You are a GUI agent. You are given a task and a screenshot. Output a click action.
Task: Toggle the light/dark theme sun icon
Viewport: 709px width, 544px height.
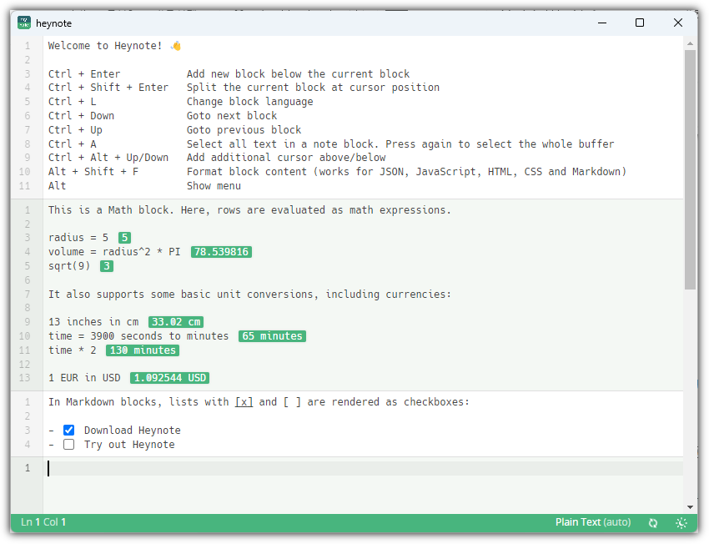pos(681,523)
